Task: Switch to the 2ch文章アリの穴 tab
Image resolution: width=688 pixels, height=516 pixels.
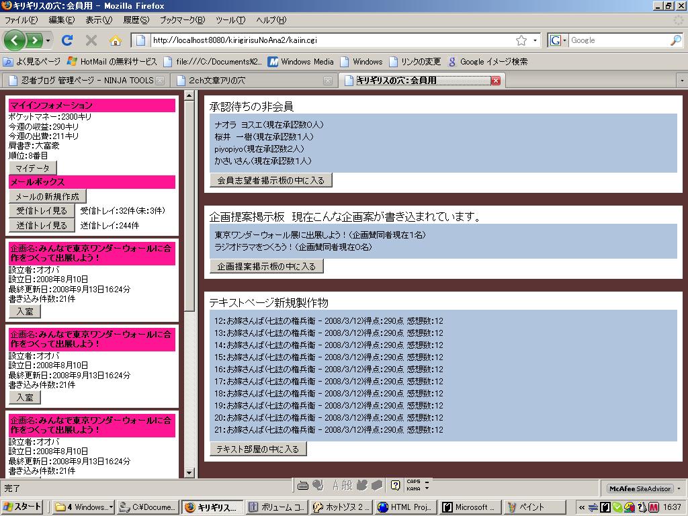Action: [255, 81]
